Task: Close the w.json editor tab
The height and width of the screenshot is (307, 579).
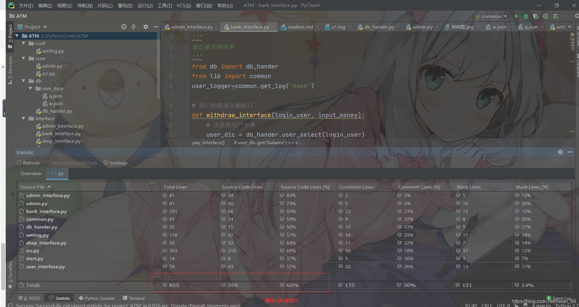Action: click(510, 27)
